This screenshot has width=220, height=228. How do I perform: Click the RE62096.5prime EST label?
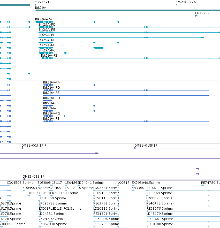[x=107, y=219]
